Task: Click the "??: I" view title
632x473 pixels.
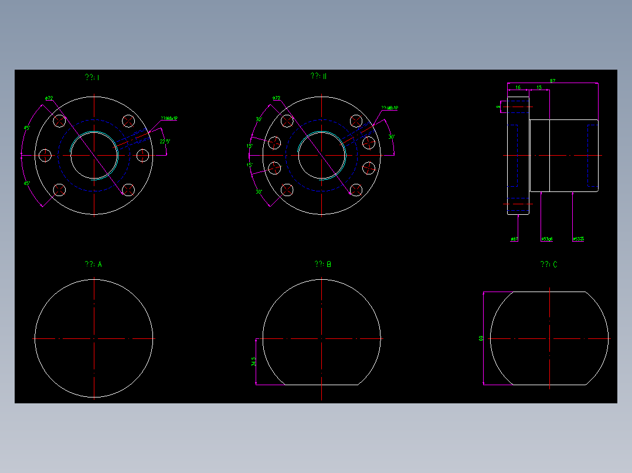Action: (92, 77)
